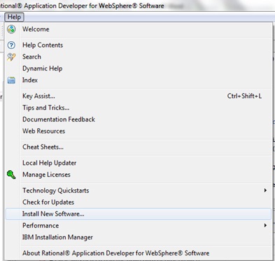The width and height of the screenshot is (275, 261).
Task: Close the Help menu in menu bar
Action: tap(14, 17)
